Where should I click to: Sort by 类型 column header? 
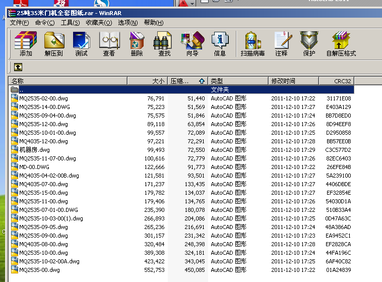pos(238,81)
